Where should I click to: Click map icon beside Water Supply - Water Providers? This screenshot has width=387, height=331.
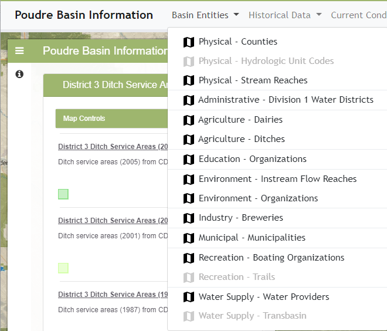click(188, 297)
